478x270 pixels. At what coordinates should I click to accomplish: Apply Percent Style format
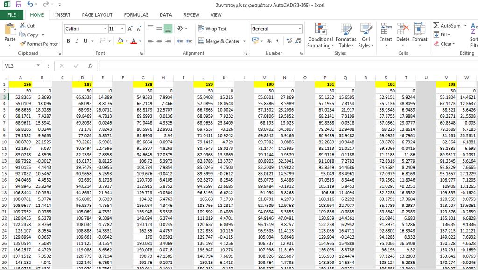269,41
